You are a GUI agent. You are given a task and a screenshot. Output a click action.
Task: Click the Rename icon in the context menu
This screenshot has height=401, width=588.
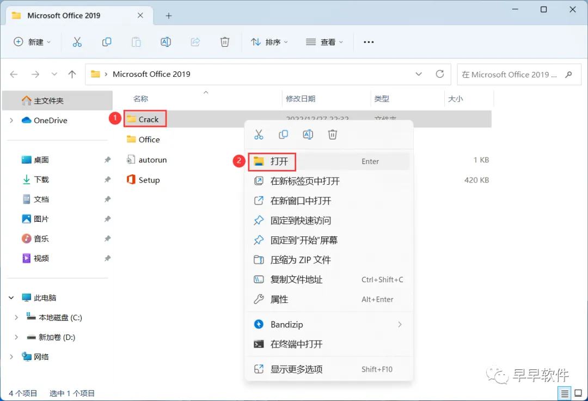coord(308,134)
